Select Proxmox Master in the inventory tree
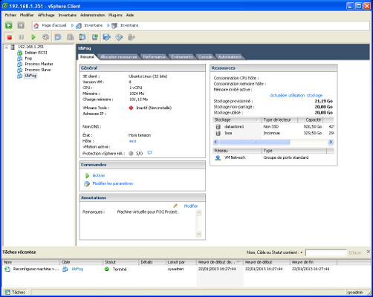 39,64
